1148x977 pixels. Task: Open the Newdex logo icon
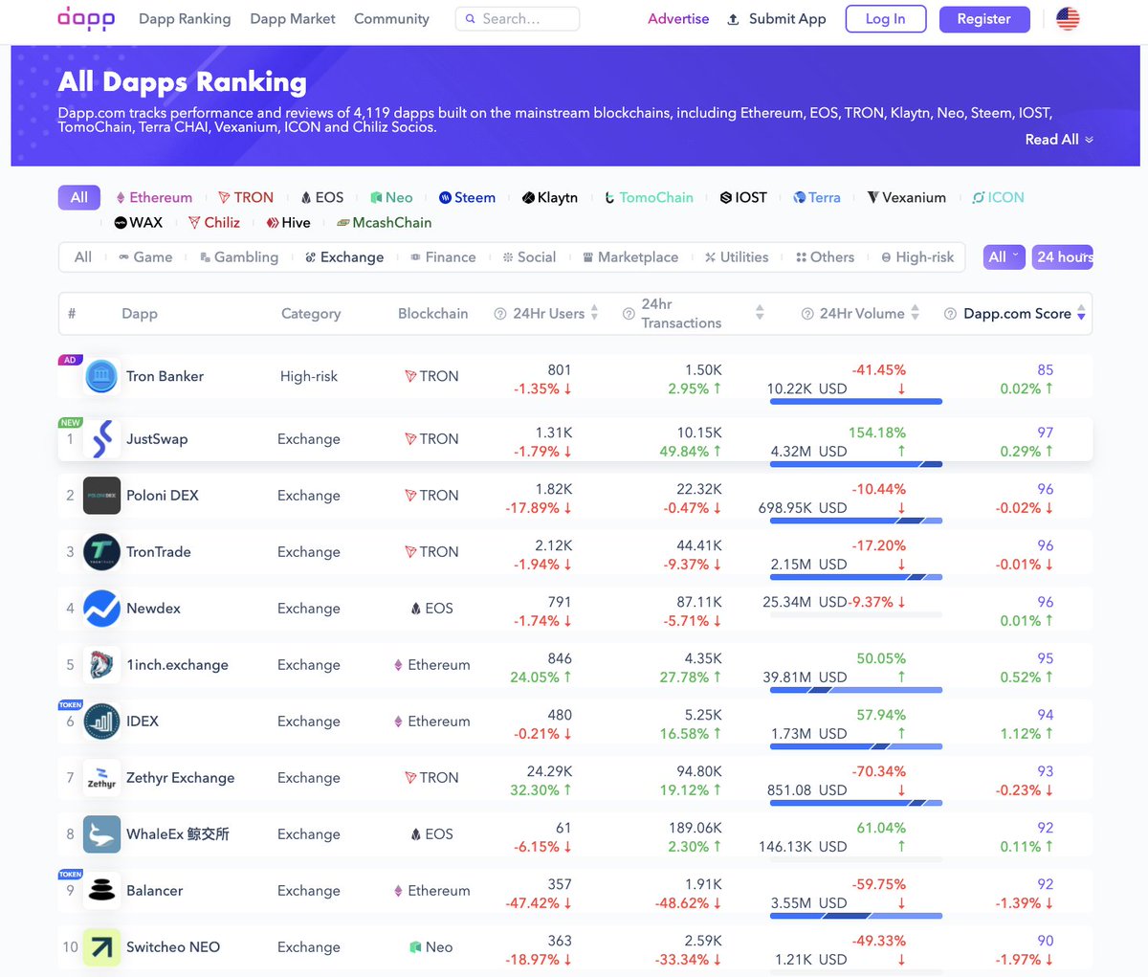click(101, 609)
